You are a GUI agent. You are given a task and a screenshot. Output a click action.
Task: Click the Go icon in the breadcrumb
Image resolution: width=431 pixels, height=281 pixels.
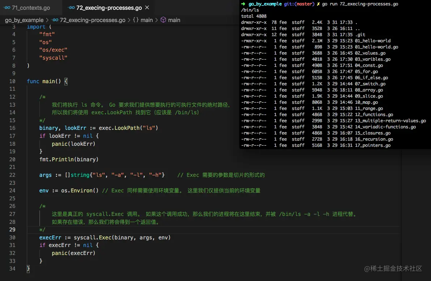tap(55, 20)
